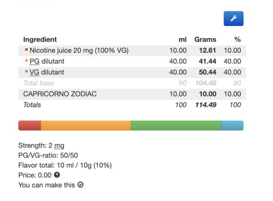Click the 'You can make this' checkmark icon
Screen dimensions: 273x201
(80, 184)
